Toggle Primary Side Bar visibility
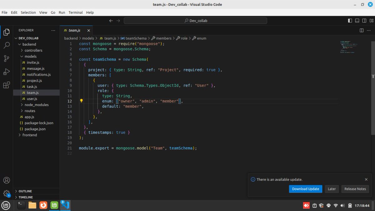Viewport: 375px width, 211px height. pyautogui.click(x=350, y=21)
